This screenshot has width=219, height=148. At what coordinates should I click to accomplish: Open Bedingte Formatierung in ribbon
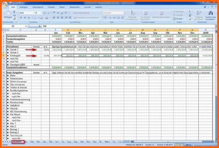(x=132, y=15)
